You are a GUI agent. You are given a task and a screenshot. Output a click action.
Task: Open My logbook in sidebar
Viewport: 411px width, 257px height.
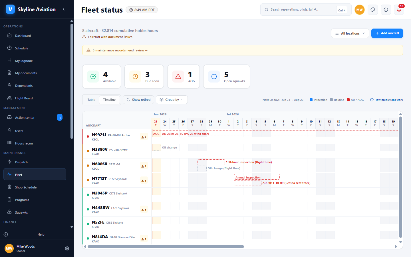35,61
